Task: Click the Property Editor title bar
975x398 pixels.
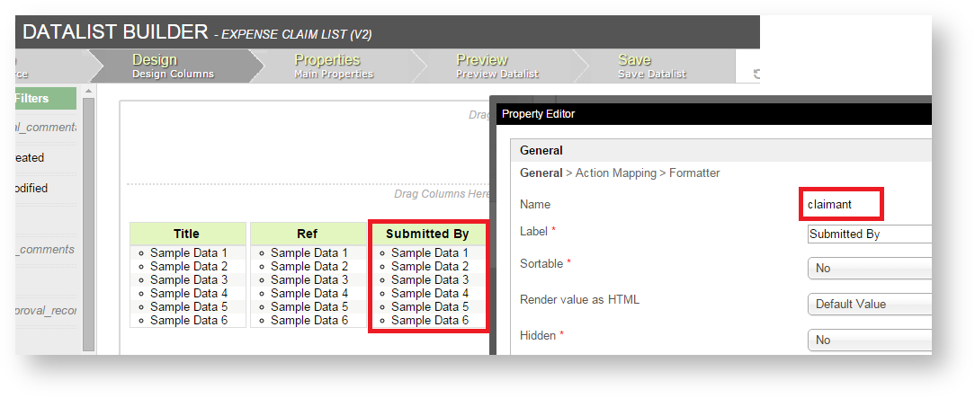Action: tap(711, 114)
